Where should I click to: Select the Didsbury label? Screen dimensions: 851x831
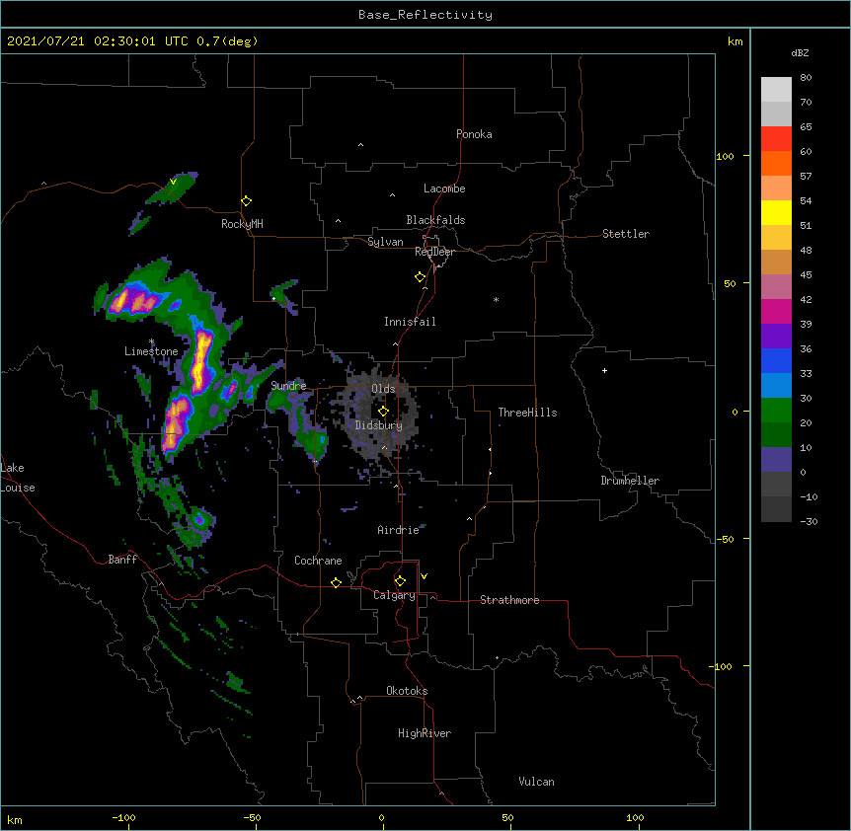pyautogui.click(x=379, y=425)
